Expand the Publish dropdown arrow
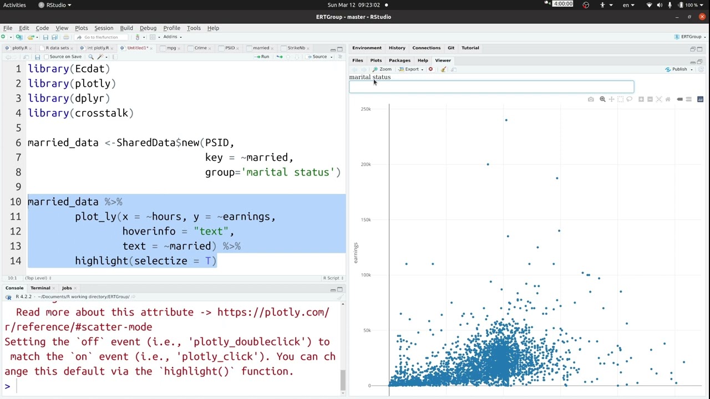 [692, 70]
